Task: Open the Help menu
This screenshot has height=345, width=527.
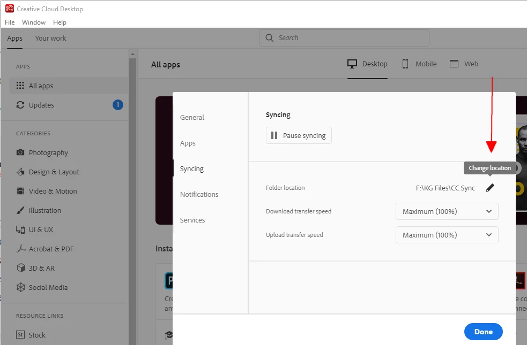Action: pyautogui.click(x=60, y=22)
